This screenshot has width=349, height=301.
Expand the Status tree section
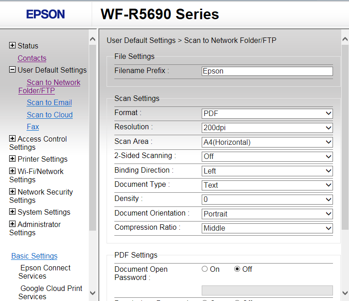(x=12, y=46)
